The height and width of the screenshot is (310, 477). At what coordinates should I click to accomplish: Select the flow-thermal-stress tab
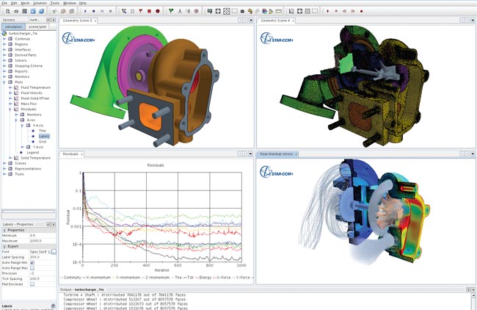coord(276,154)
